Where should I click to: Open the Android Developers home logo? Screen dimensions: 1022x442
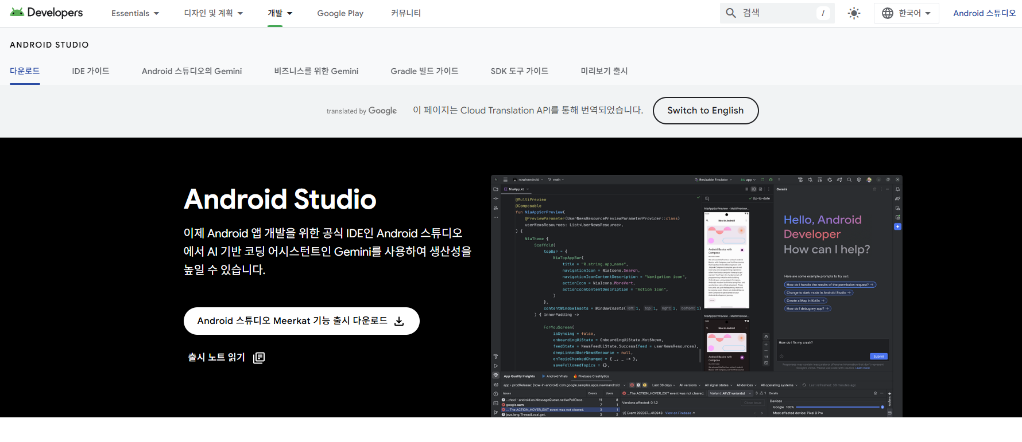(47, 13)
